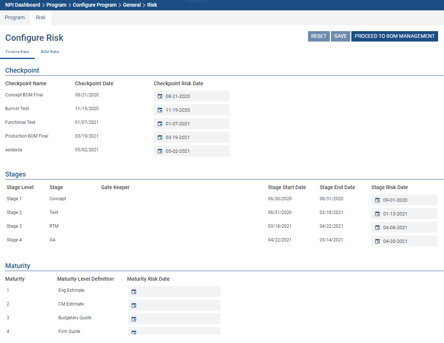444x343 pixels.
Task: Click calendar icon for Stage 4 GA
Action: [377, 241]
